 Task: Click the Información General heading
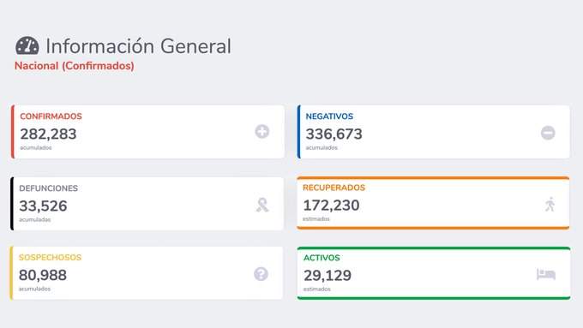point(138,46)
